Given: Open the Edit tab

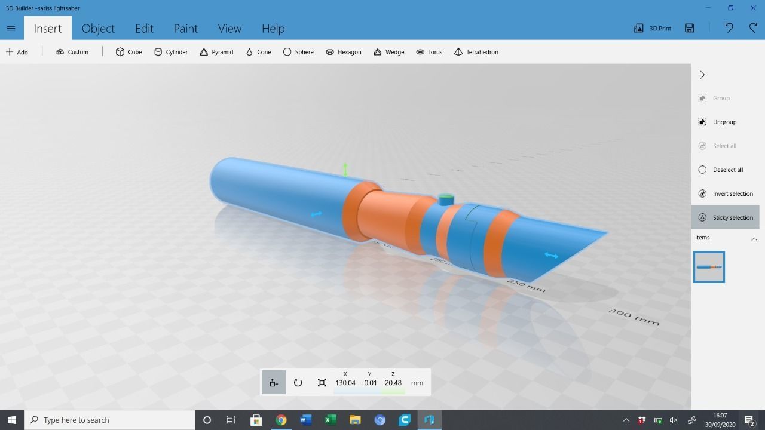Looking at the screenshot, I should 144,28.
